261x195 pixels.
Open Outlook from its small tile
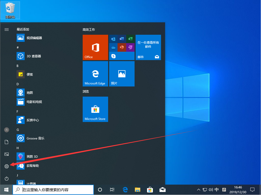(113, 39)
